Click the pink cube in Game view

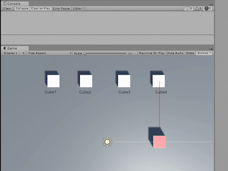(x=159, y=142)
